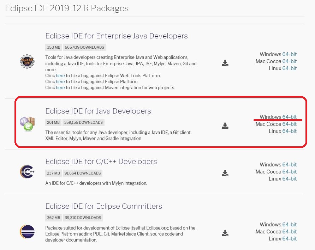Click the 359,155 DOWNLOADS badge
Screen dimensions: 315x250
83,122
